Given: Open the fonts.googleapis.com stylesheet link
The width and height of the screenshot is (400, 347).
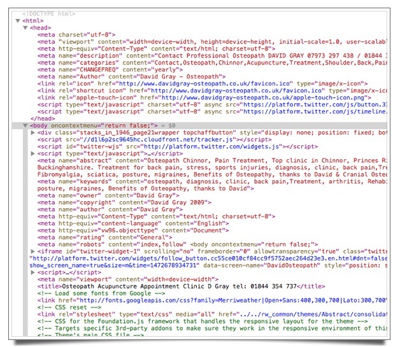Looking at the screenshot, I should point(233,301).
